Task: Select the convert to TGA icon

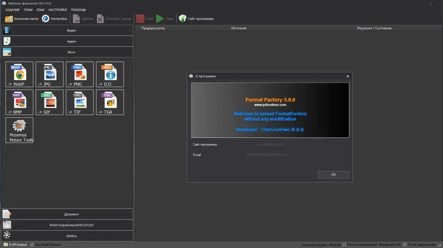Action: coord(110,102)
